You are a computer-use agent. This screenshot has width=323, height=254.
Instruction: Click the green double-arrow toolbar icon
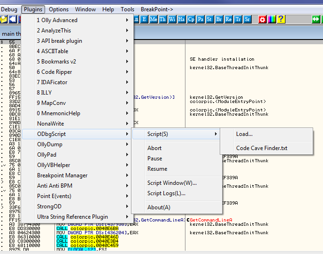315,19
